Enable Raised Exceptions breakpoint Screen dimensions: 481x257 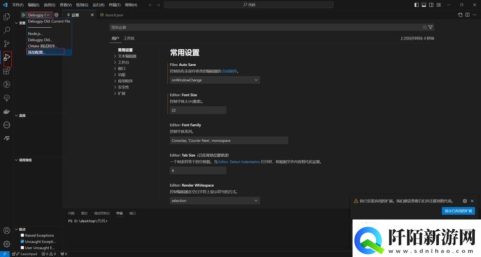click(23, 235)
